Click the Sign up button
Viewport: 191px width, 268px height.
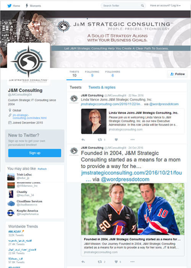pos(35,153)
